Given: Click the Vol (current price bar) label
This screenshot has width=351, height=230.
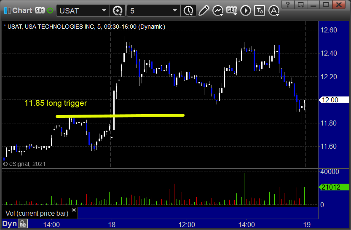Looking at the screenshot, I should pyautogui.click(x=37, y=213).
